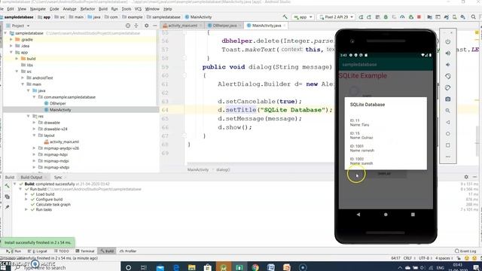The height and width of the screenshot is (271, 482).
Task: Click the emulator volume down button
Action: (448, 65)
